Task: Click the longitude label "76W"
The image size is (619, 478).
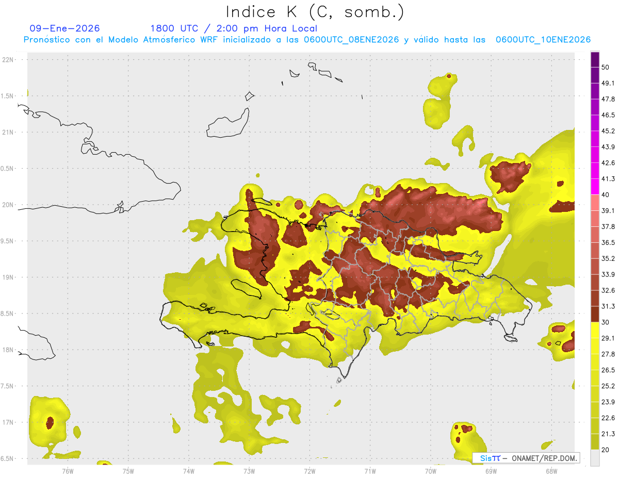Action: tap(68, 471)
